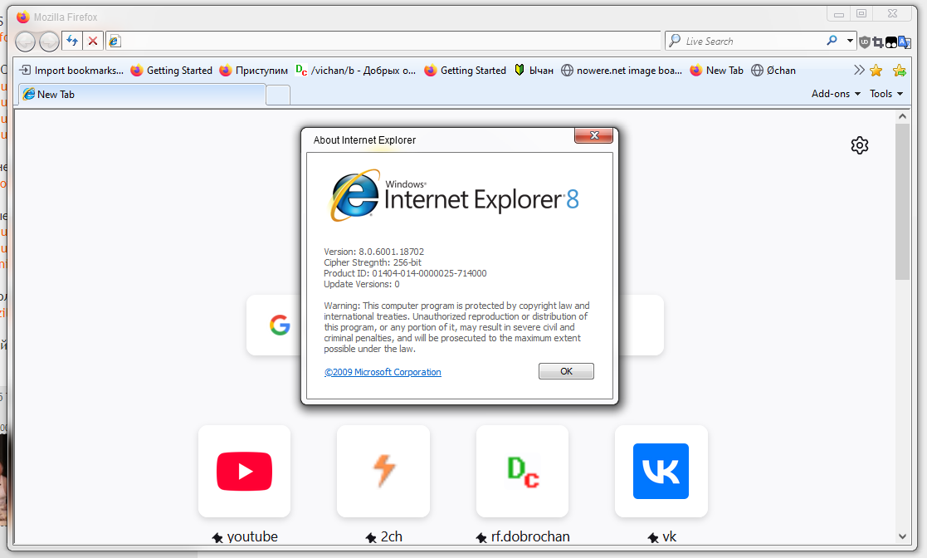Image resolution: width=927 pixels, height=558 pixels.
Task: Go back with the Back arrow button
Action: pos(26,42)
